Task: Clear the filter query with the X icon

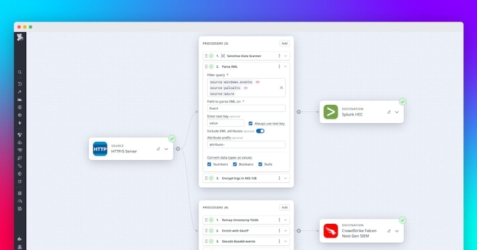Action: coord(281,87)
